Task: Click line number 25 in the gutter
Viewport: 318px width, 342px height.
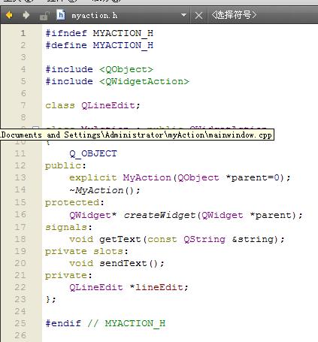Action: tap(20, 323)
